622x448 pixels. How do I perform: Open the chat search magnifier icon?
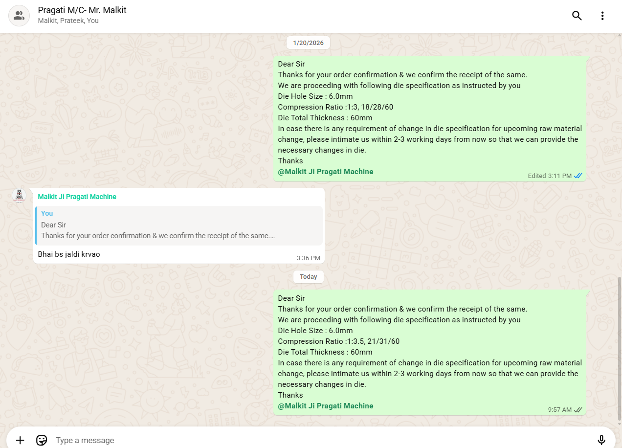pyautogui.click(x=577, y=16)
